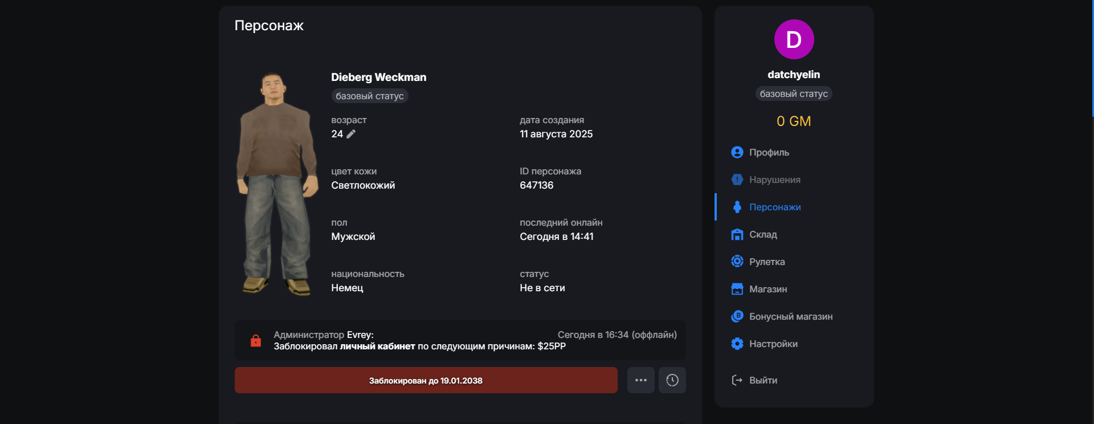Click Выйти to log out
Screen dimensions: 1094x424
click(763, 380)
